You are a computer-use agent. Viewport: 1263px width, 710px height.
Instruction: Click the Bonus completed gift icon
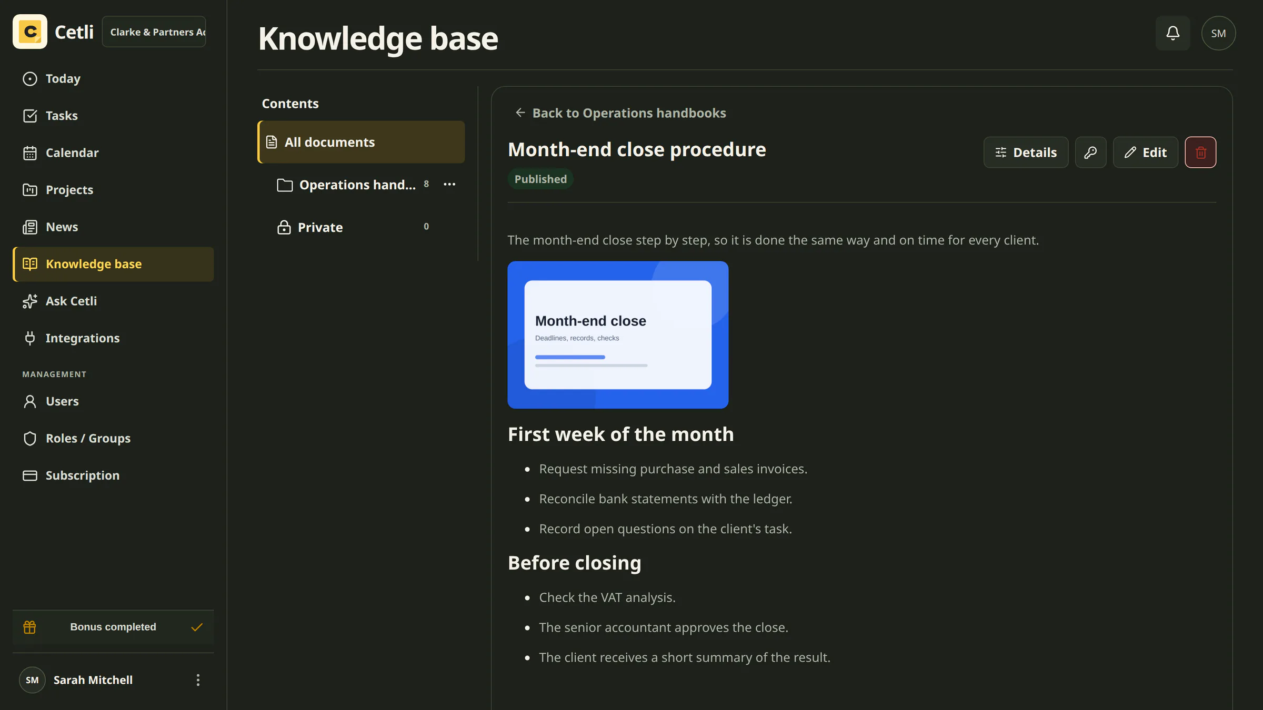click(x=29, y=627)
